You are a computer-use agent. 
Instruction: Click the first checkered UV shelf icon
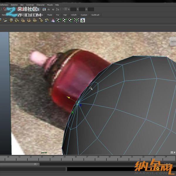tap(58, 20)
